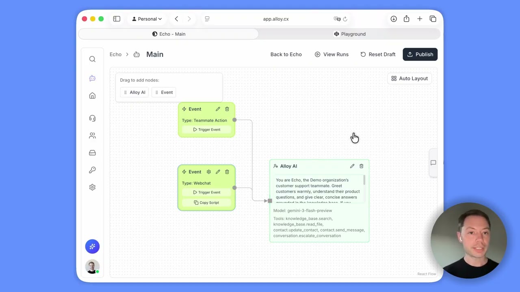Image resolution: width=520 pixels, height=292 pixels.
Task: Open the contacts people icon in the sidebar
Action: (92, 135)
